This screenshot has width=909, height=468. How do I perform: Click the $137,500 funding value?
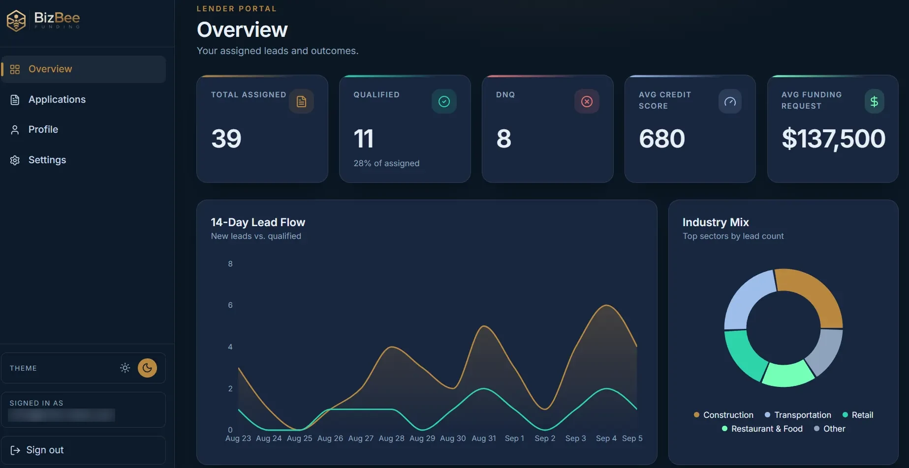click(833, 139)
